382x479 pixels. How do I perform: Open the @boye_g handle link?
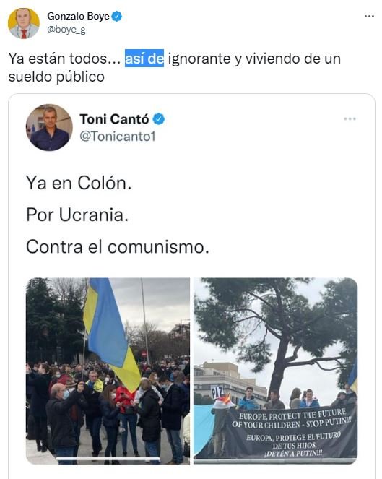[x=66, y=30]
